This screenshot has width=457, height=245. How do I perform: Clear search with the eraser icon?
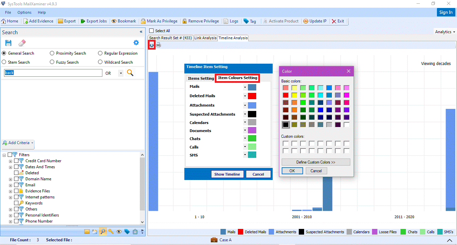click(22, 43)
